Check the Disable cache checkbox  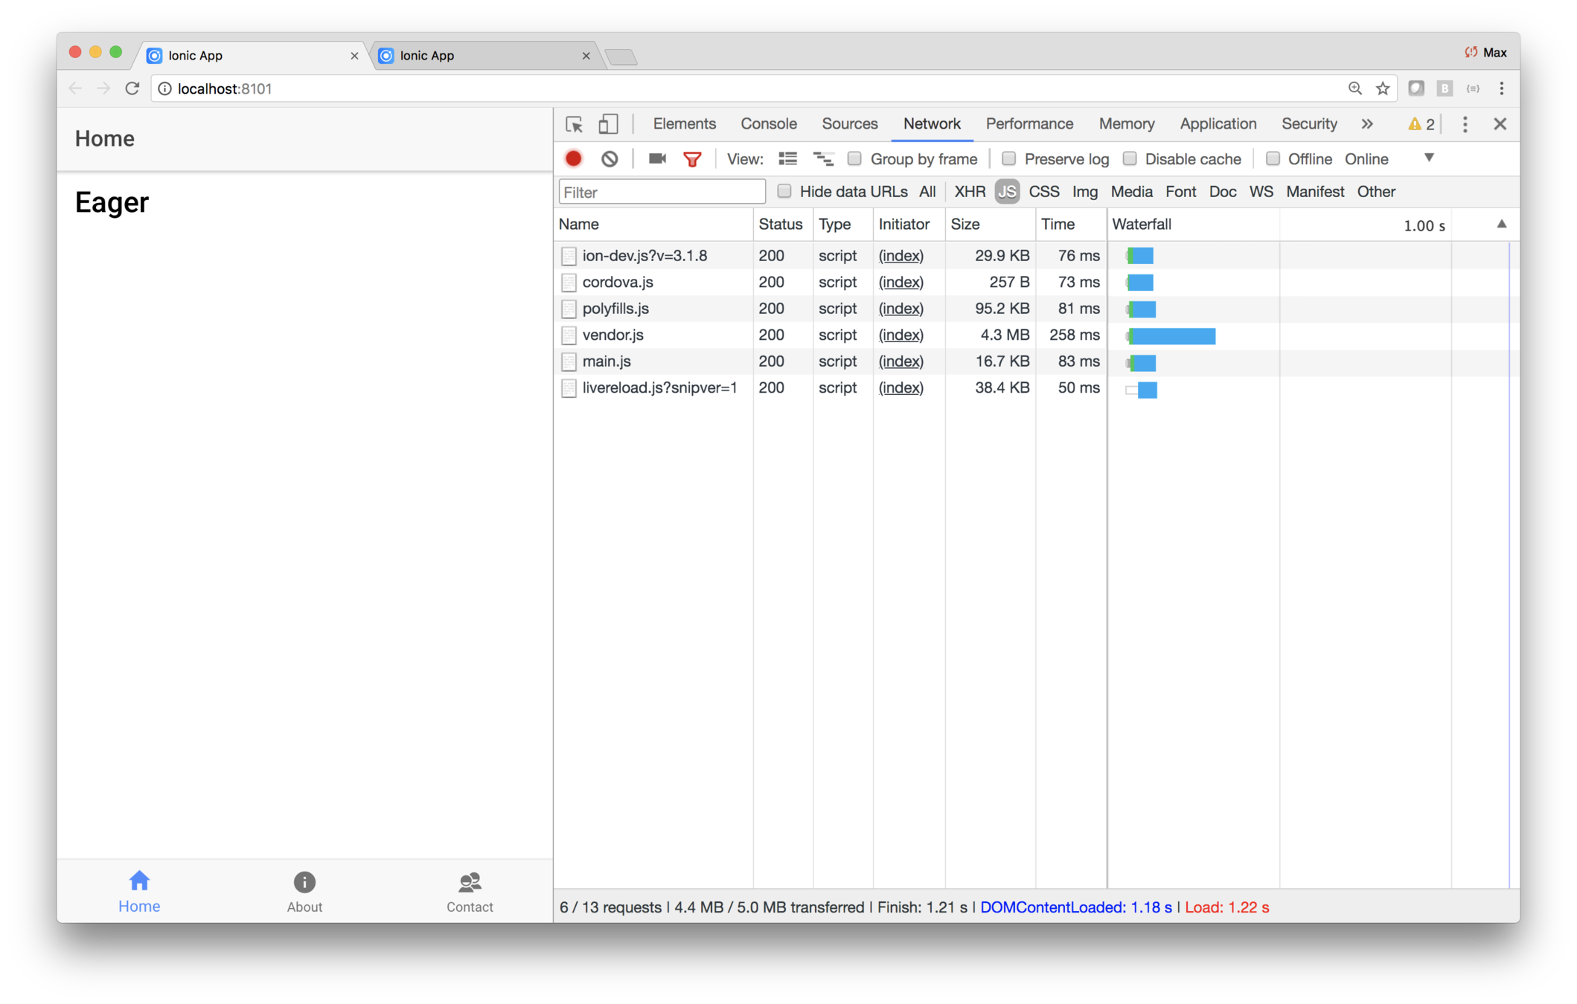[x=1130, y=158]
